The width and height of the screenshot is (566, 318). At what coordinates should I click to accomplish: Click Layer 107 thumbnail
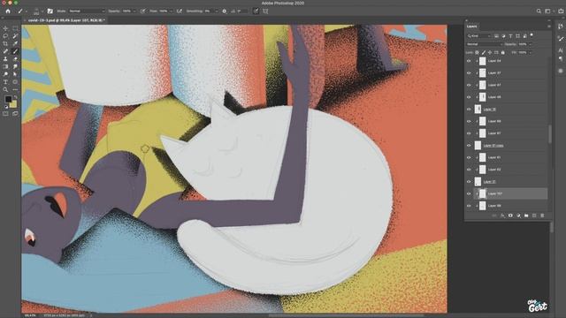482,193
